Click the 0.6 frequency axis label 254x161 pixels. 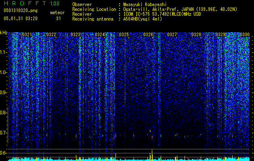pos(3,153)
